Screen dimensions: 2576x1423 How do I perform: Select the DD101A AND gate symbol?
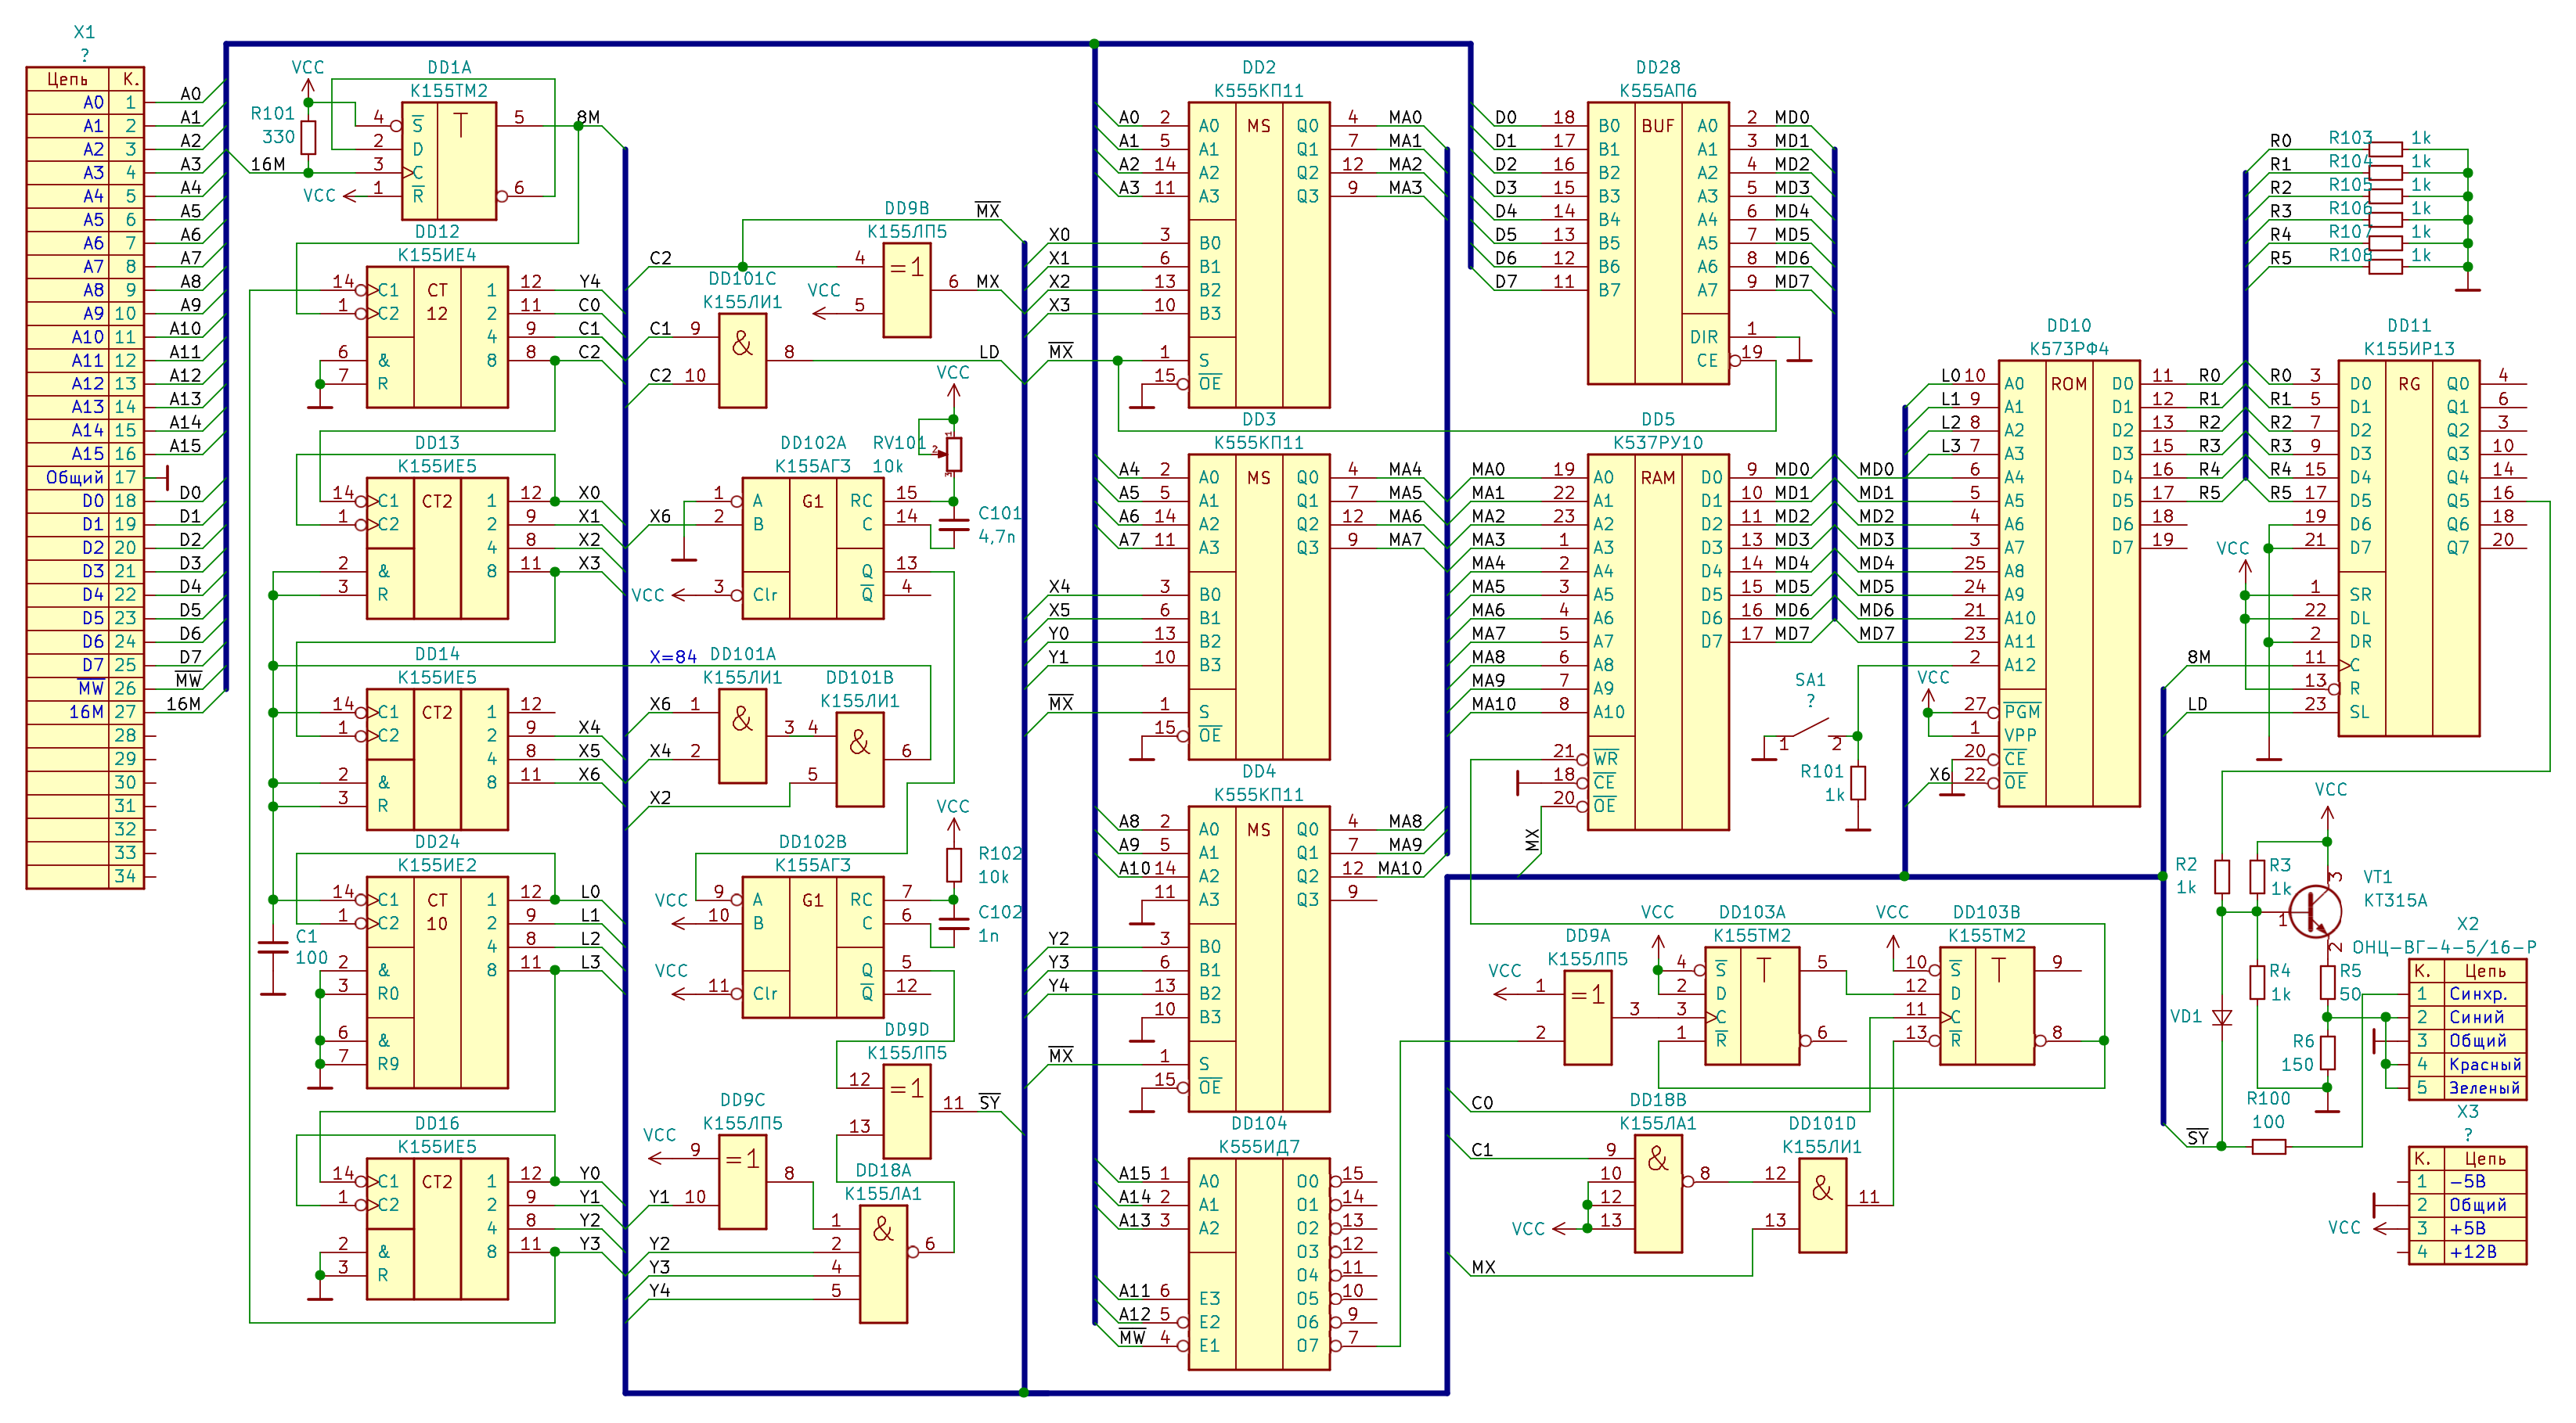tap(742, 735)
